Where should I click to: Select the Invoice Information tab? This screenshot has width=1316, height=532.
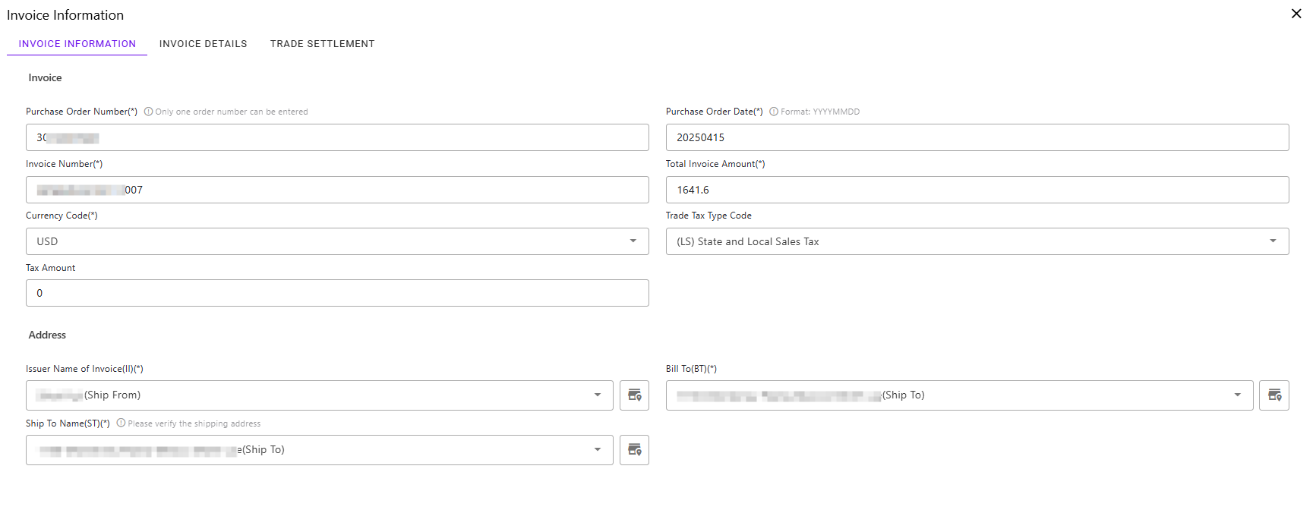tap(77, 44)
